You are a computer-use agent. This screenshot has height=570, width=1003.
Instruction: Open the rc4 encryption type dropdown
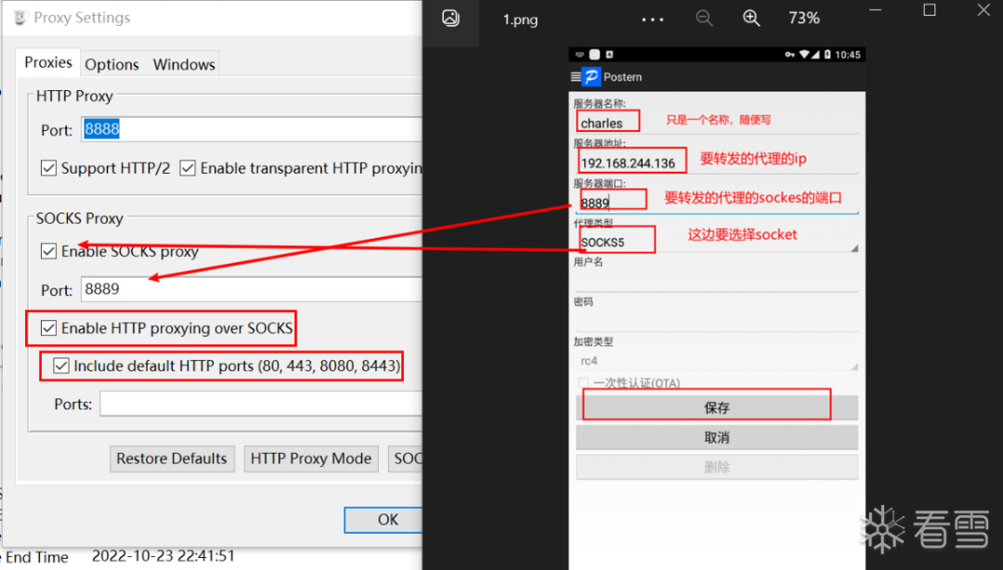pyautogui.click(x=716, y=361)
